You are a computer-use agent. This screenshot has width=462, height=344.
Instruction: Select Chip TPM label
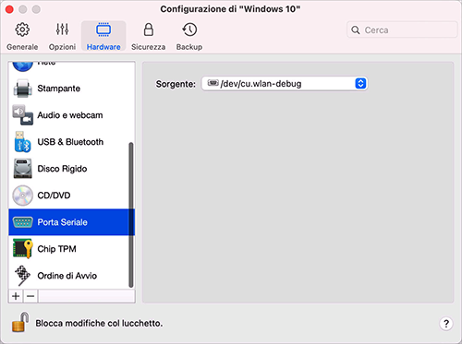click(x=56, y=249)
